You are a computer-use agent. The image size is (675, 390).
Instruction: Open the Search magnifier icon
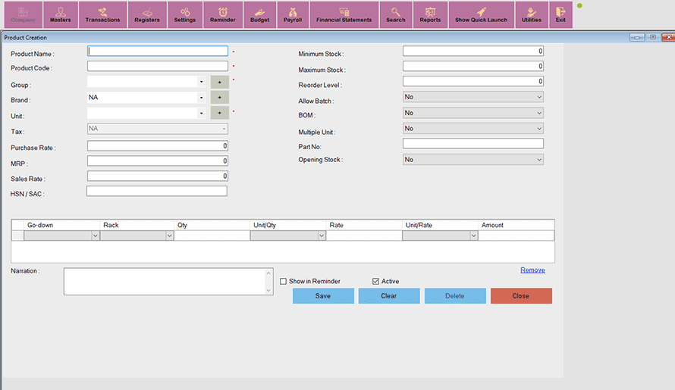[396, 14]
